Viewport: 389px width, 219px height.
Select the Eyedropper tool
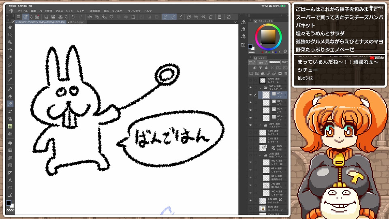click(10, 80)
